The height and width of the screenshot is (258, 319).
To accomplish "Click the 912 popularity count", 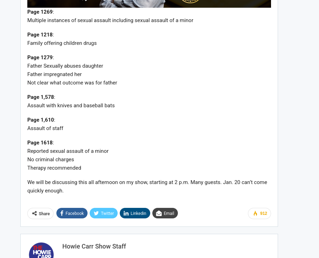I will pos(263,213).
